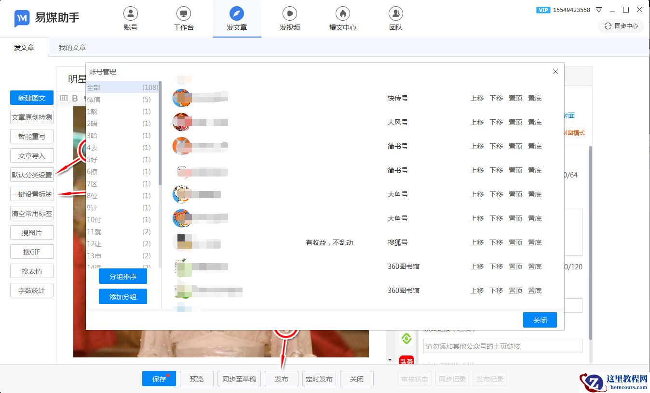The height and width of the screenshot is (393, 650).
Task: Select the red 头条 platform icon
Action: click(406, 361)
